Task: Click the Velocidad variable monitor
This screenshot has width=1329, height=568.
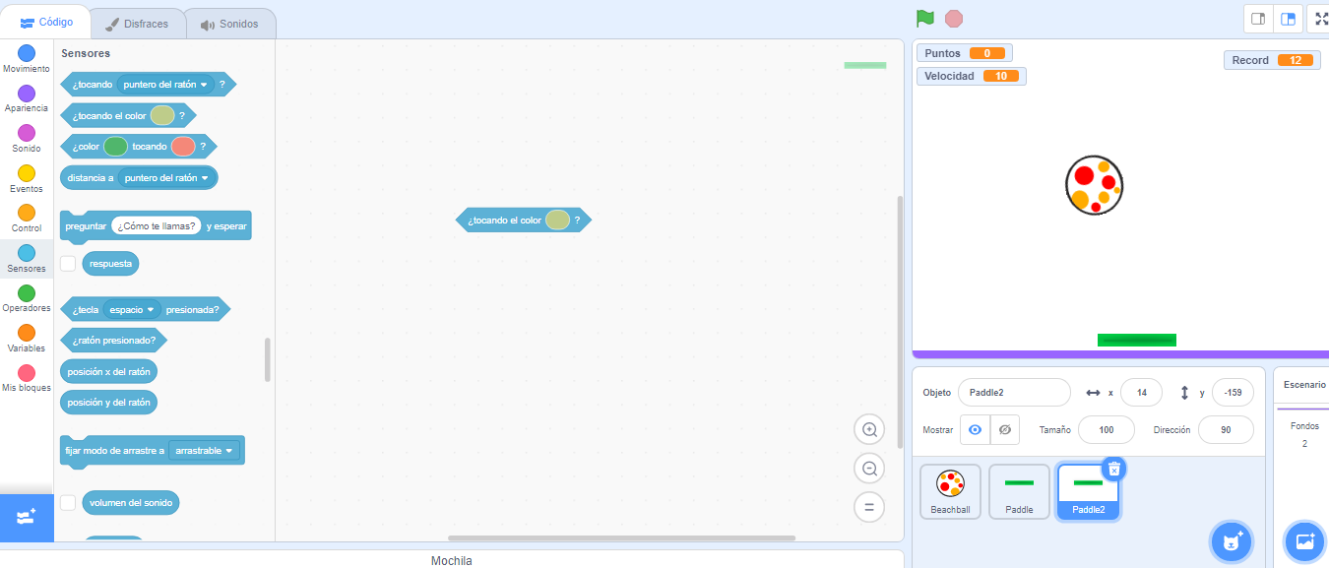Action: click(972, 76)
